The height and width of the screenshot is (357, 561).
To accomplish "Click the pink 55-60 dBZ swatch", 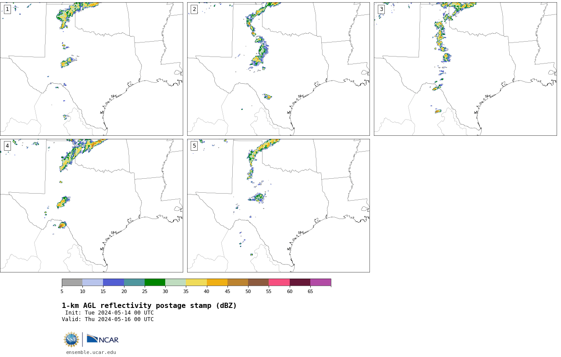I will (x=279, y=282).
